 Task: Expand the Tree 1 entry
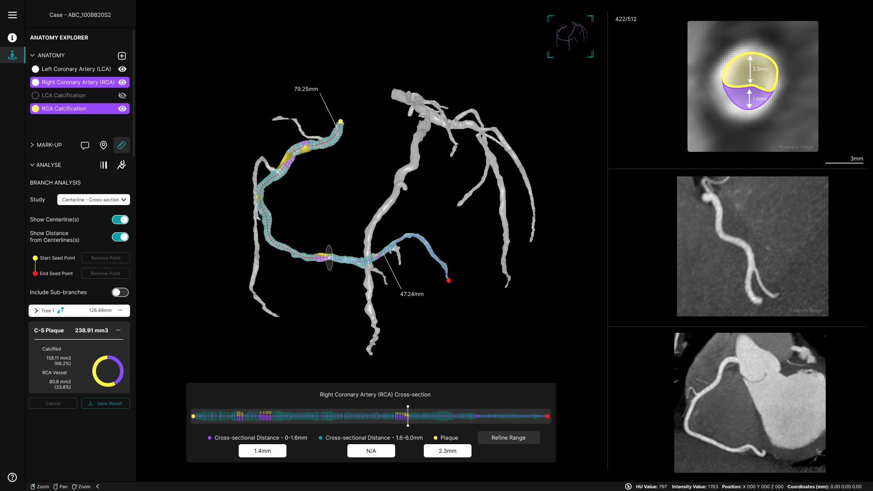[36, 311]
